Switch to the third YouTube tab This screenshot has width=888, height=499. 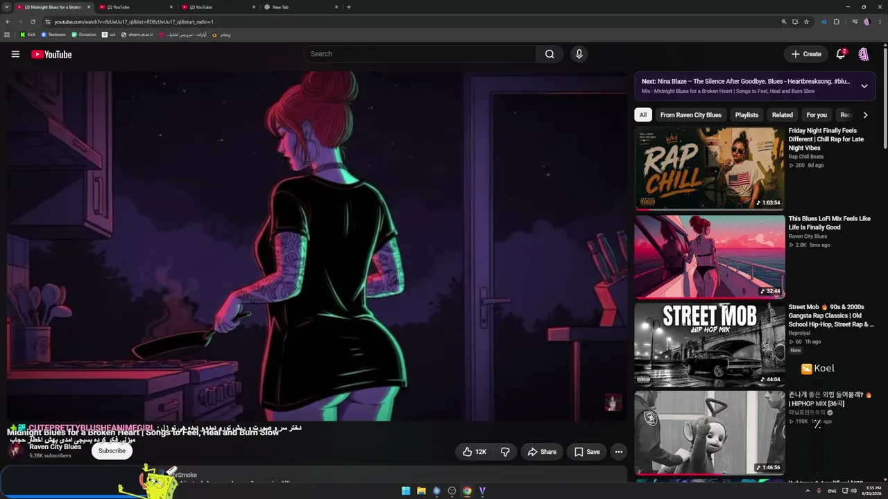218,7
